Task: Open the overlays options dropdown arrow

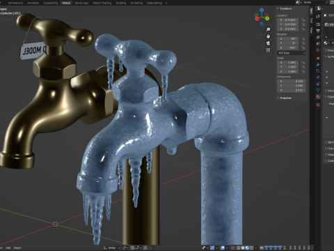Action: 227,248
